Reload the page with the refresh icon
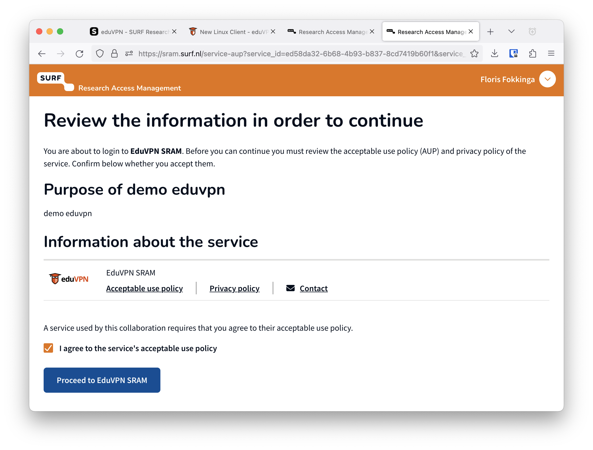 [x=79, y=54]
